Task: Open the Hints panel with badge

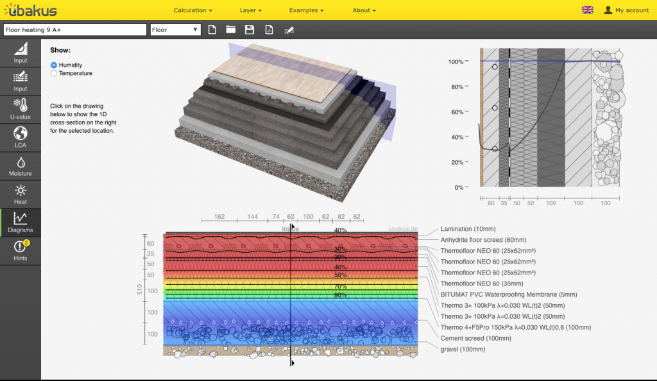Action: tap(21, 251)
